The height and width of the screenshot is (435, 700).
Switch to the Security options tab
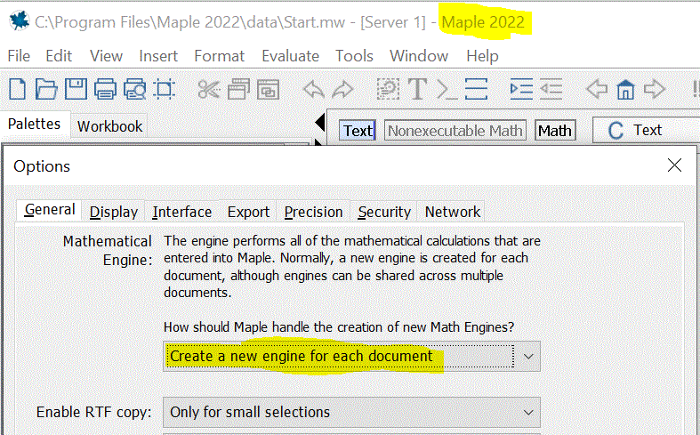pyautogui.click(x=384, y=212)
